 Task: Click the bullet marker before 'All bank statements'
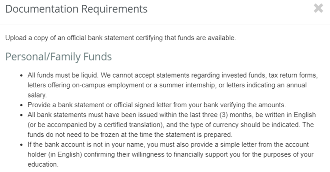[21, 115]
